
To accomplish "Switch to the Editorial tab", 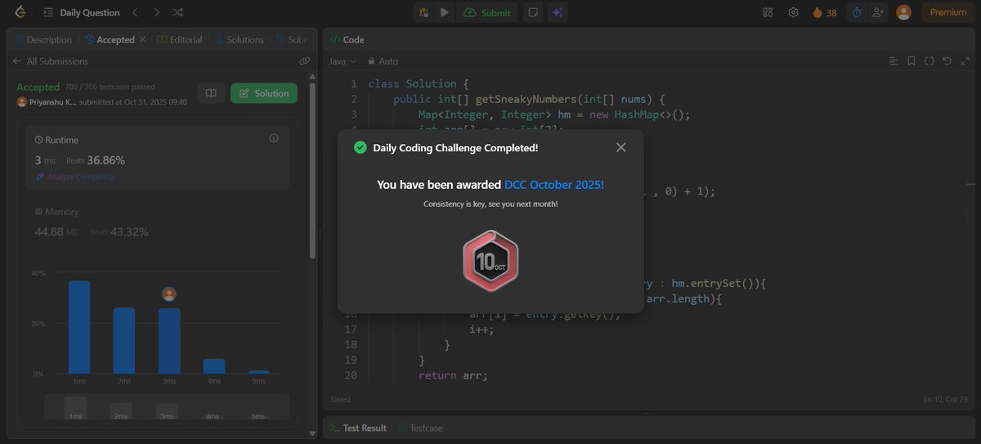I will [180, 39].
